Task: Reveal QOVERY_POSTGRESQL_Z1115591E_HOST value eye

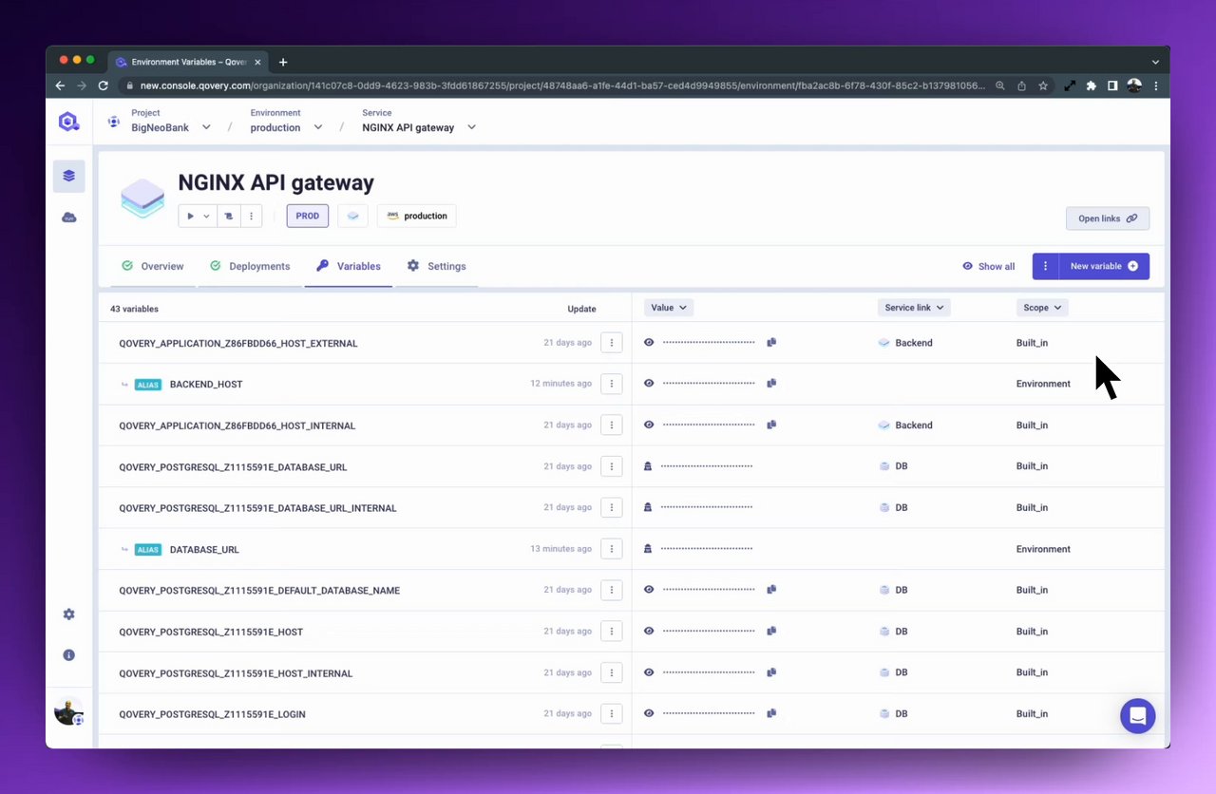Action: [x=649, y=631]
